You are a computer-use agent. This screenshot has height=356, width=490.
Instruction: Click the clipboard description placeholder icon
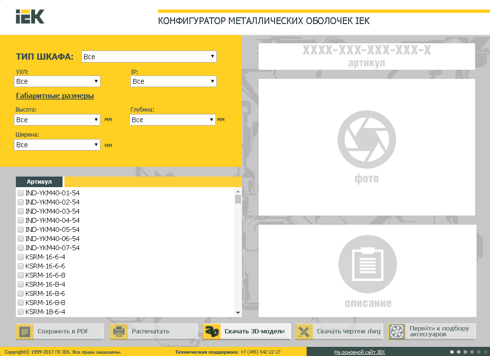[x=367, y=264]
